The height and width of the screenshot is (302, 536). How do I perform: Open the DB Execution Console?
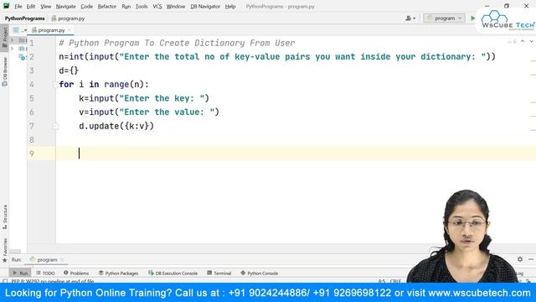point(173,273)
